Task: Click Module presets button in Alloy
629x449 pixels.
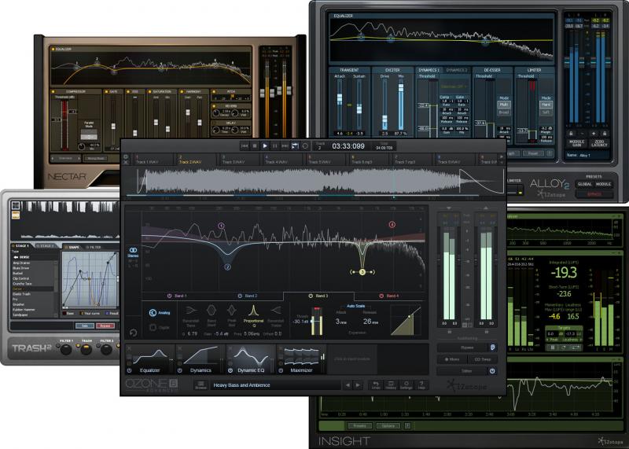Action: click(603, 184)
